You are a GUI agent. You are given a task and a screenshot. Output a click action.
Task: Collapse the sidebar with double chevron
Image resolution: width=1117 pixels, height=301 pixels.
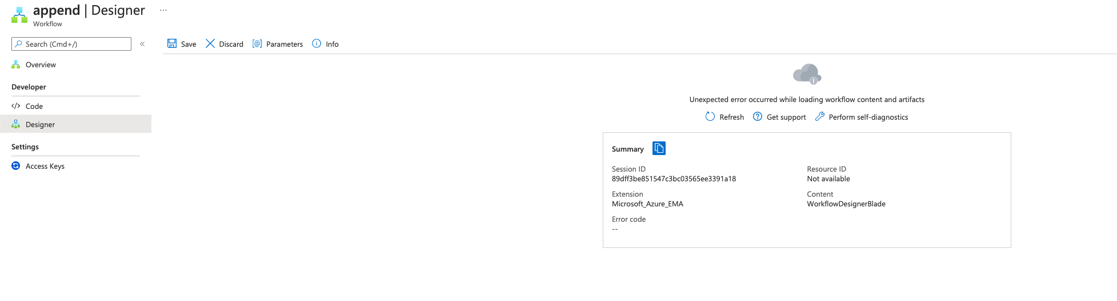[142, 44]
